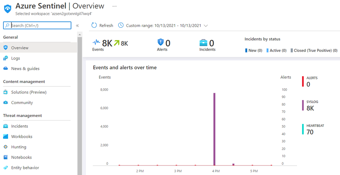Click the Logs icon in sidebar
340x175 pixels.
6,58
